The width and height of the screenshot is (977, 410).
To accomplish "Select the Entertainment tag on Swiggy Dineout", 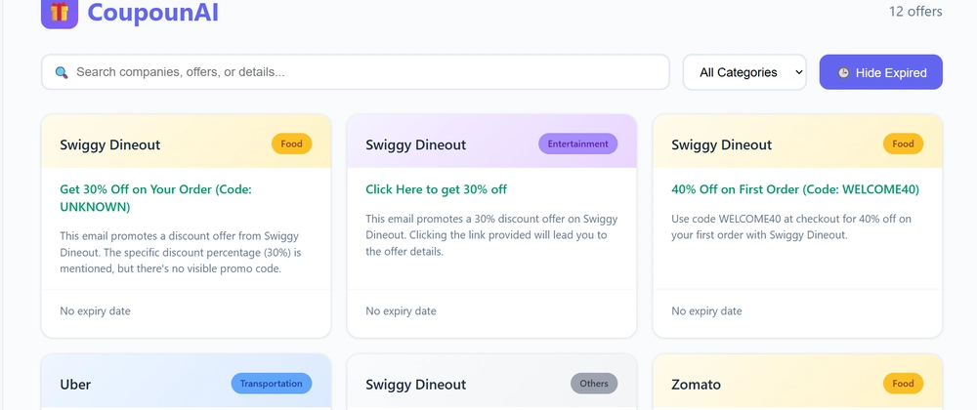I will click(x=577, y=143).
